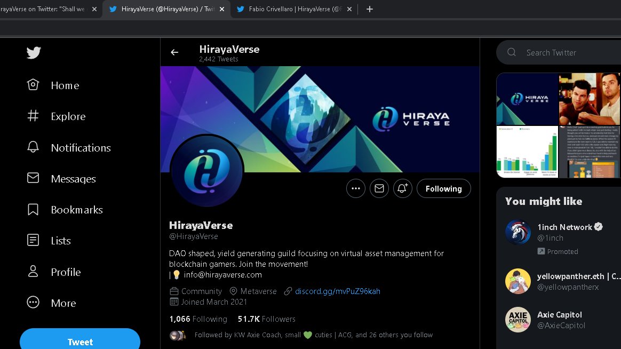The image size is (621, 349).
Task: Open the More menu in sidebar
Action: pyautogui.click(x=52, y=303)
